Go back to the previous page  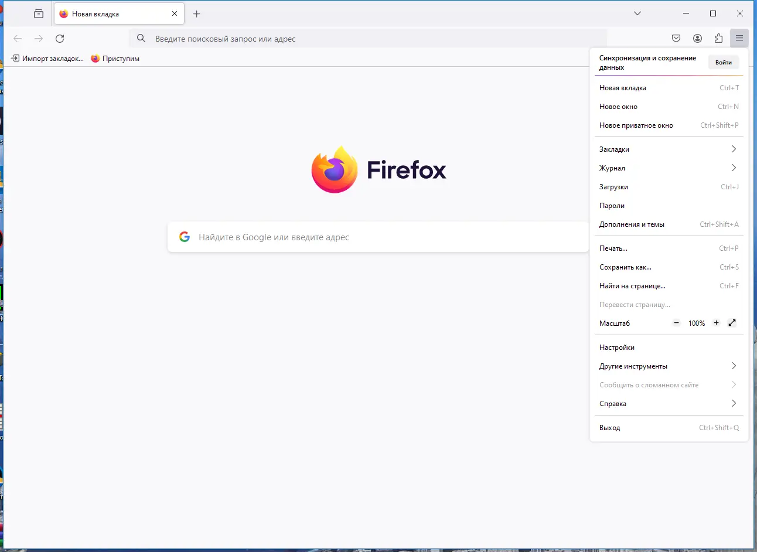point(18,39)
